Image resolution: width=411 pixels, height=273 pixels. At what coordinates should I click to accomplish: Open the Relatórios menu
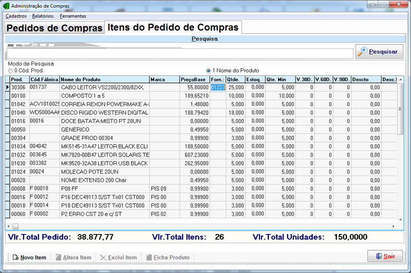(x=43, y=16)
